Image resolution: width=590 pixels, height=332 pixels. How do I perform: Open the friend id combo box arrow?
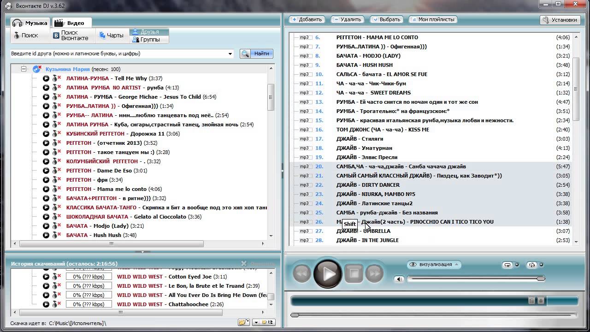coord(230,54)
